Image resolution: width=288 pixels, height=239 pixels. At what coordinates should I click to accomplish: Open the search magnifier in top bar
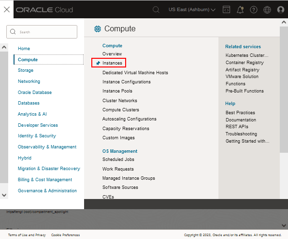[156, 10]
